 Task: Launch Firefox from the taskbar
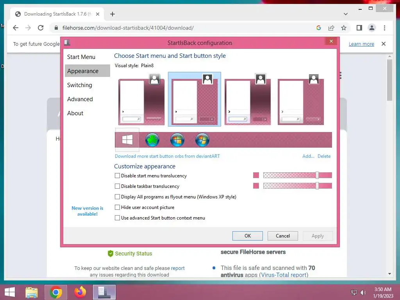click(80, 292)
